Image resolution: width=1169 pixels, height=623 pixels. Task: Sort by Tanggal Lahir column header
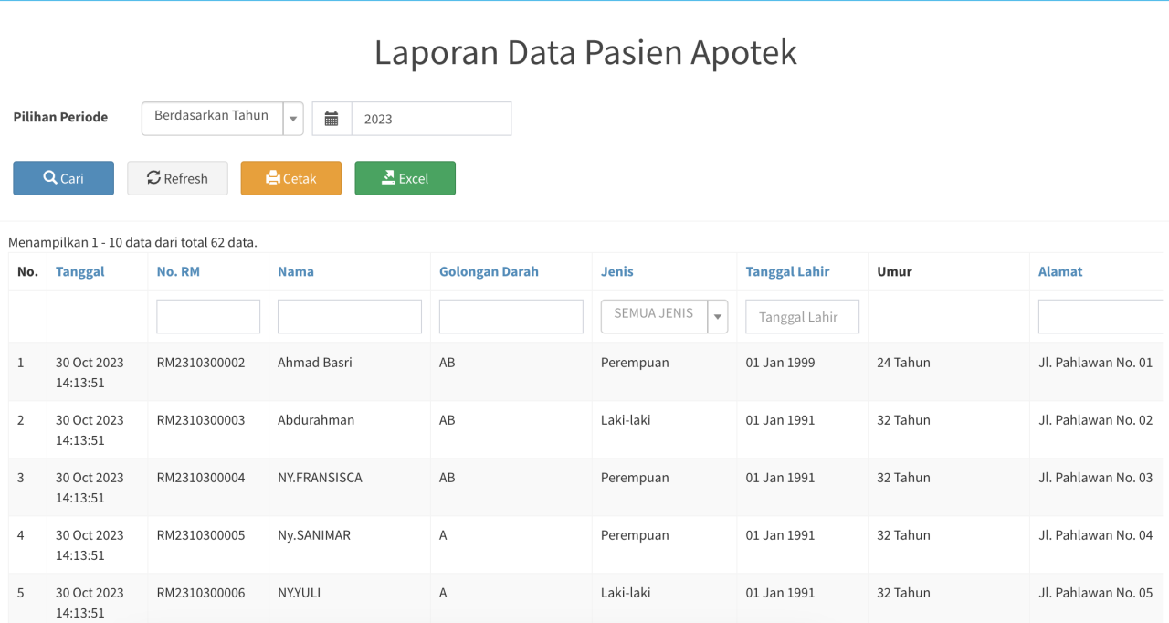point(787,271)
